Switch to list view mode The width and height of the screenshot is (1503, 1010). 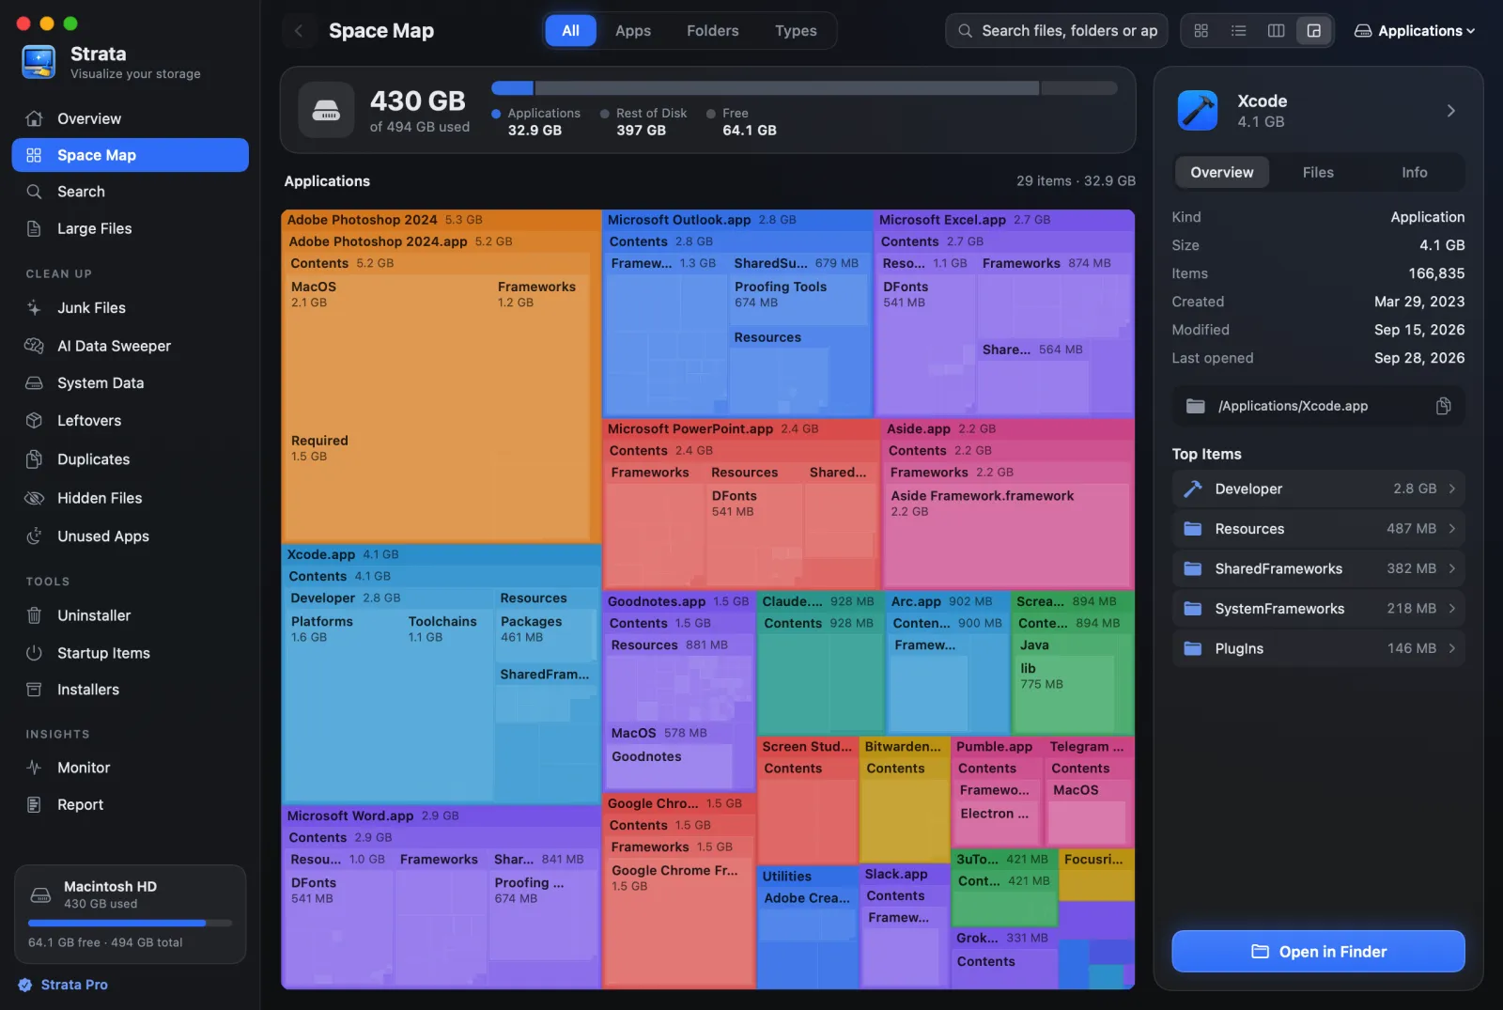click(1238, 31)
